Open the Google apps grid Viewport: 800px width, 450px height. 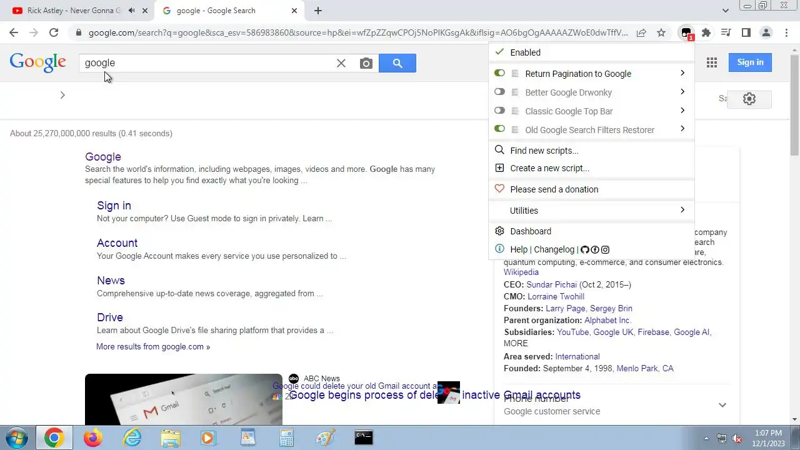pyautogui.click(x=712, y=62)
